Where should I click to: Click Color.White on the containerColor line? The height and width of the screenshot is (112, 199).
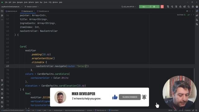click(x=61, y=78)
